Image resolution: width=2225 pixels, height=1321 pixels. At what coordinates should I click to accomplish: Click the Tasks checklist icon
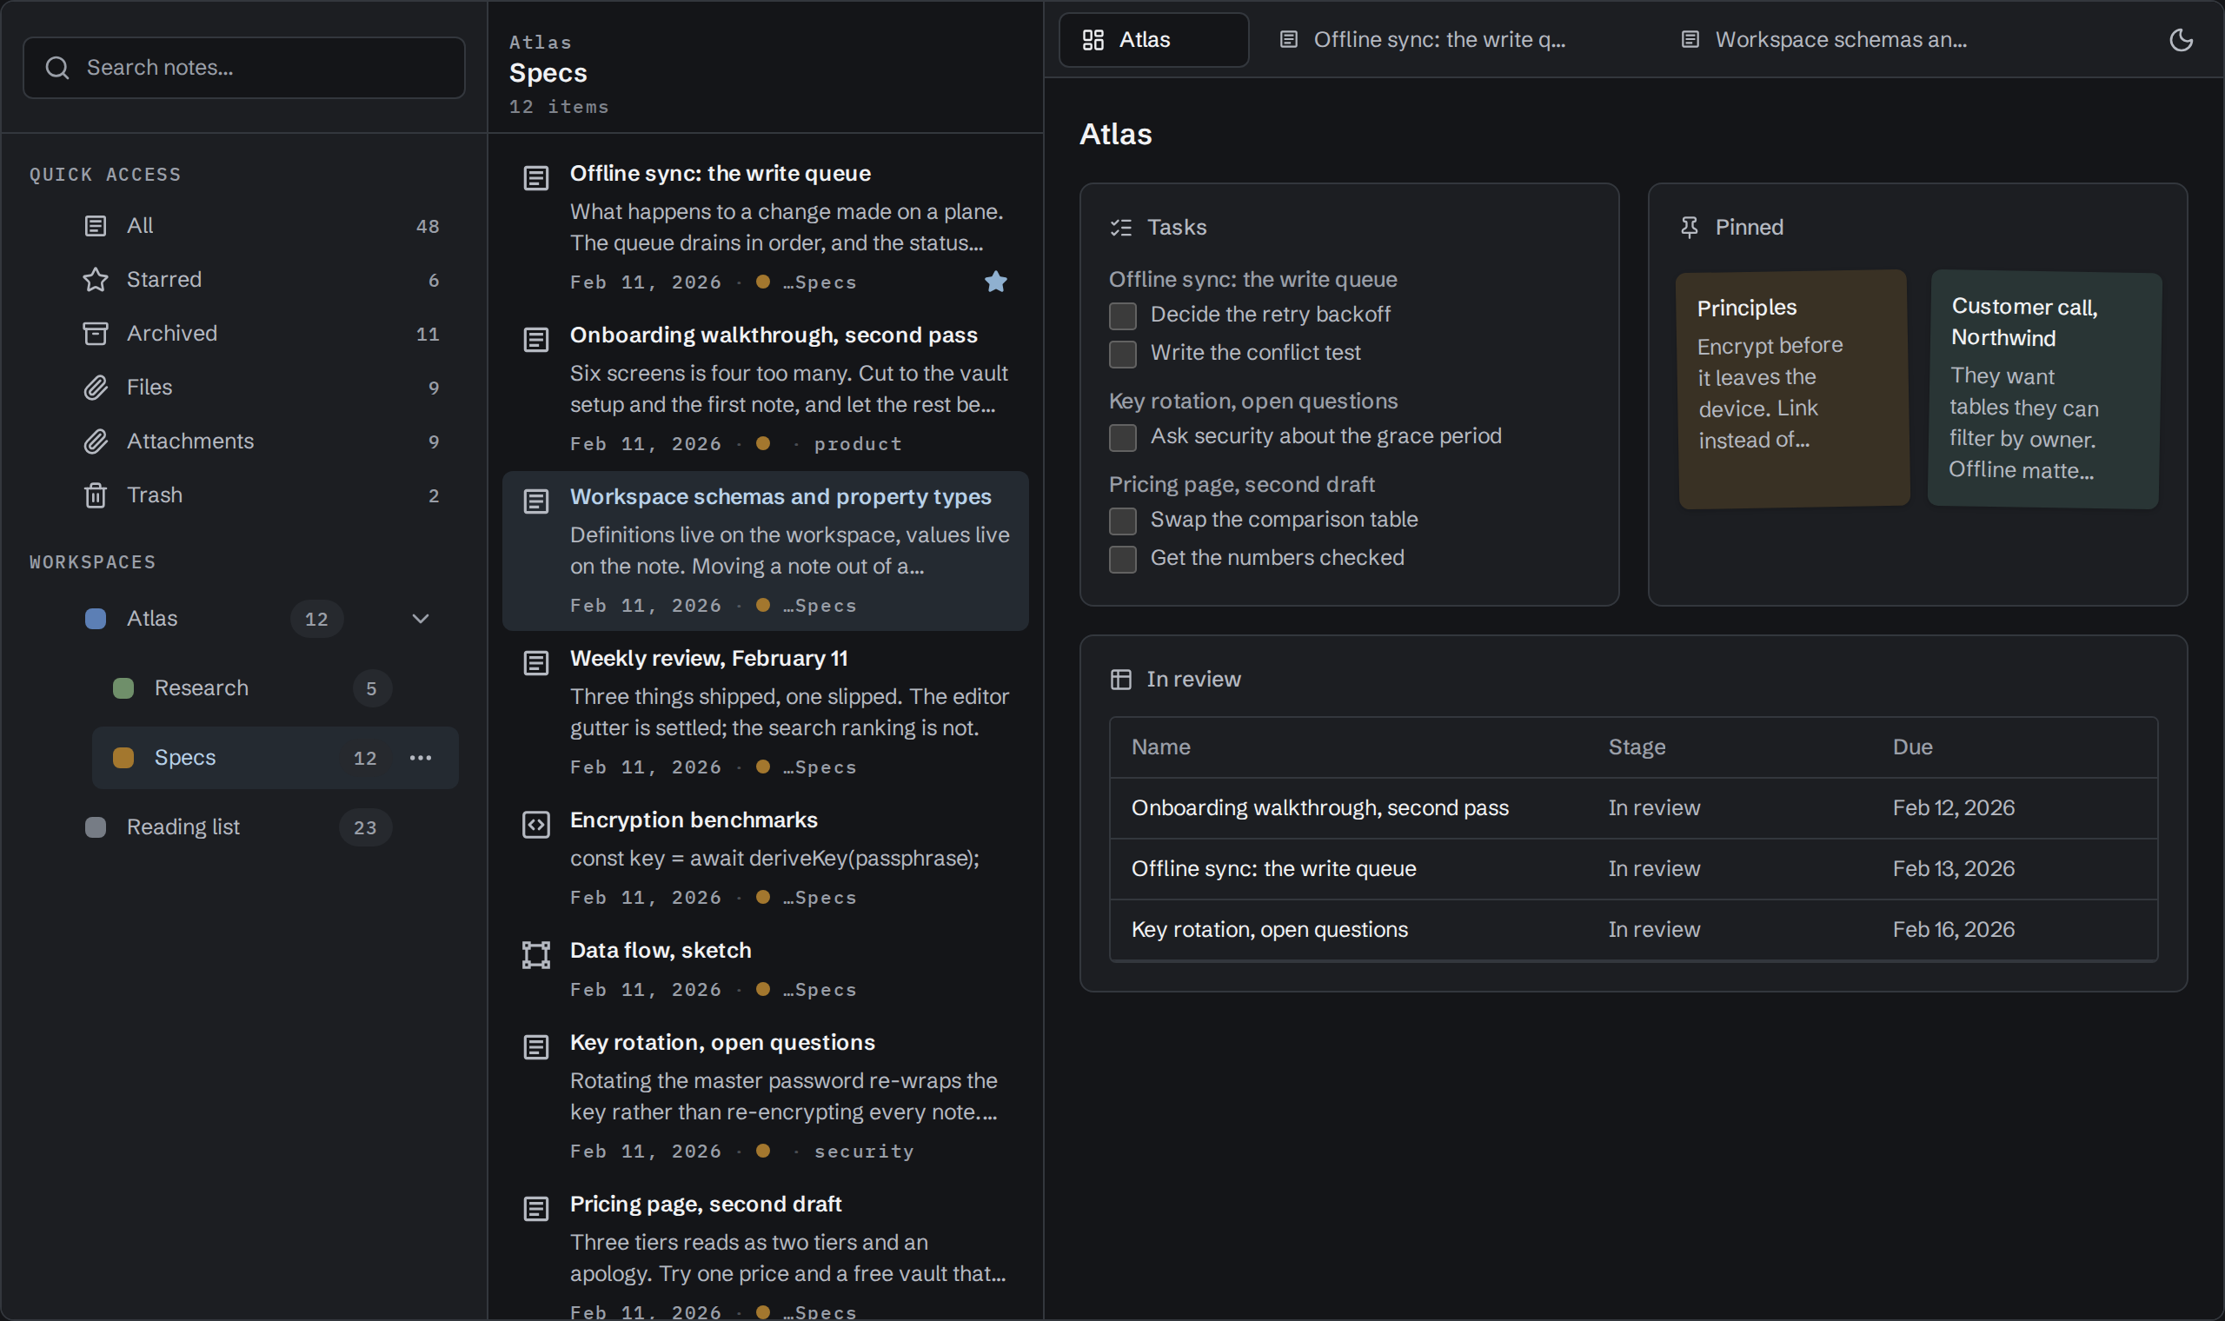click(x=1121, y=228)
